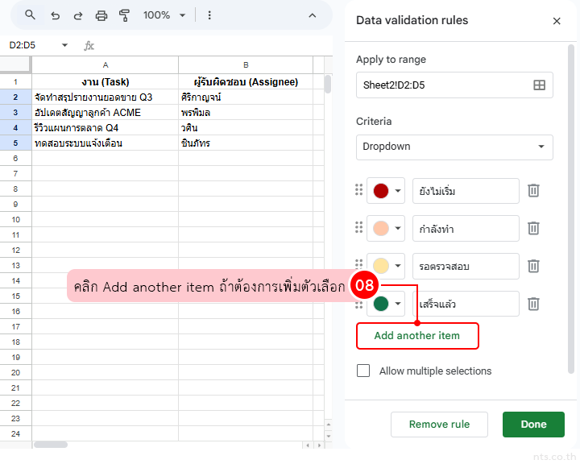
Task: Delete the ยังไม่เริ่ม dropdown item
Action: tap(533, 191)
